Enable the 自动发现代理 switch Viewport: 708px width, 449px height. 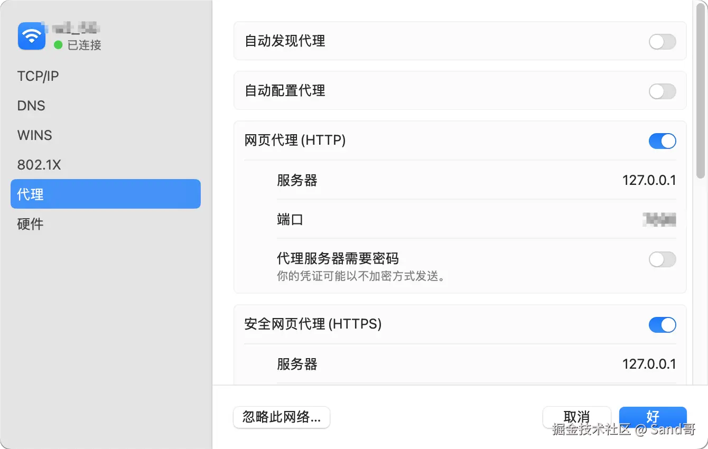tap(662, 41)
